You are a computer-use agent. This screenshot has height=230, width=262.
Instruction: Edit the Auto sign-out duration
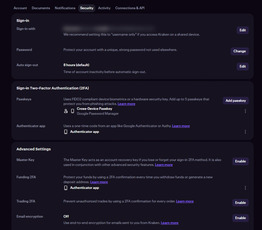(242, 66)
